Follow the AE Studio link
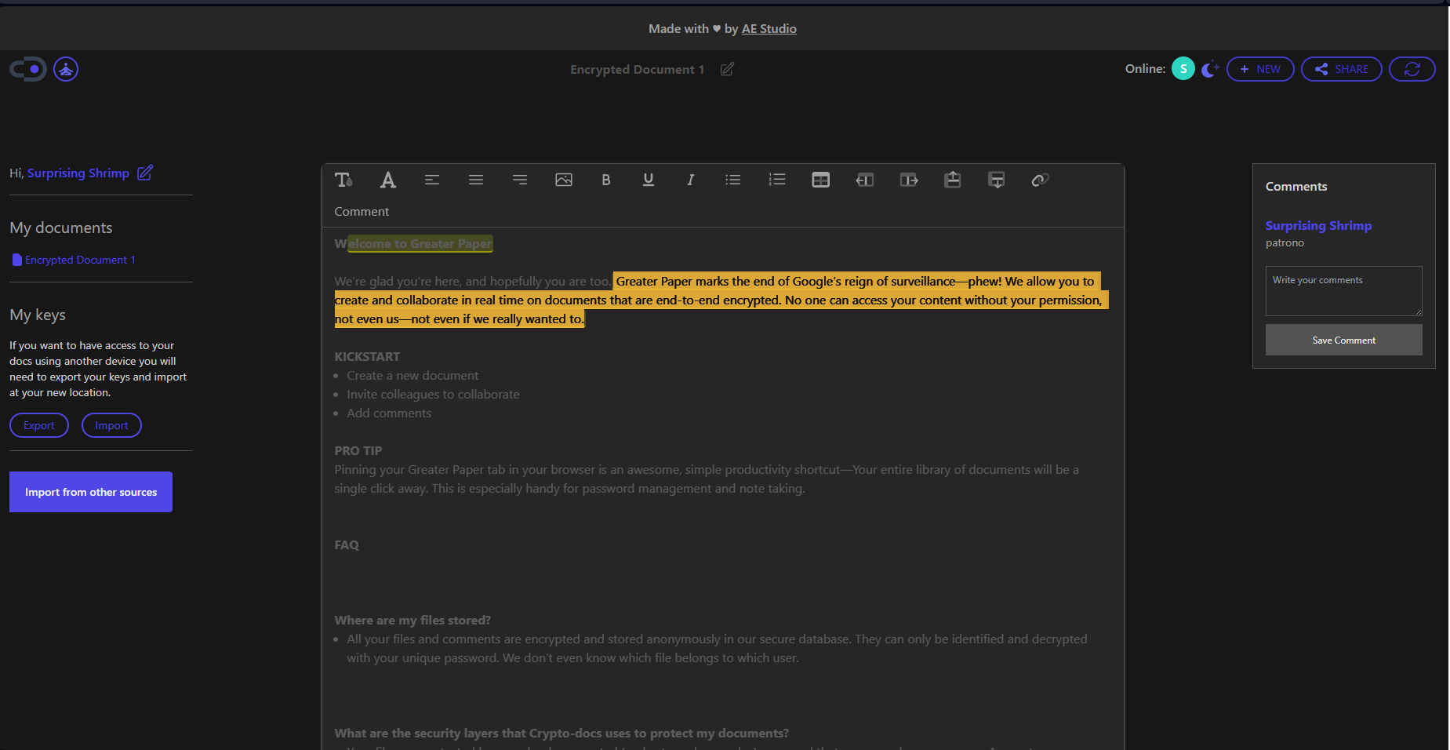1450x750 pixels. point(769,28)
